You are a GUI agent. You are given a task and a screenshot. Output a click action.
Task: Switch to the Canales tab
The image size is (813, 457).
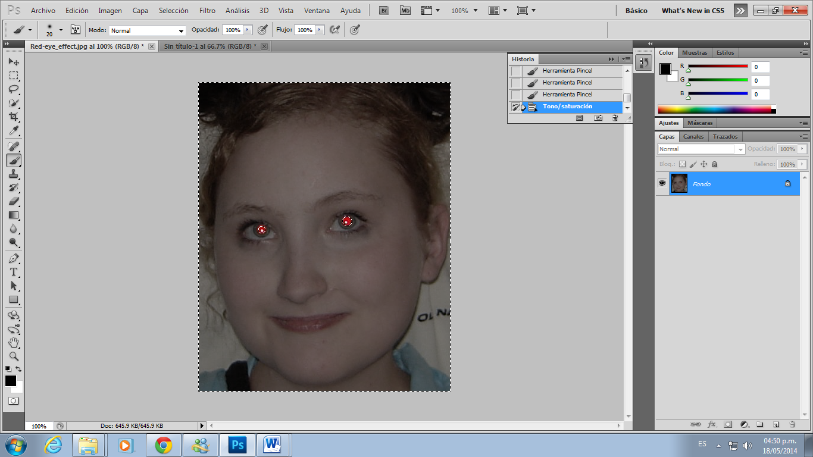tap(693, 137)
